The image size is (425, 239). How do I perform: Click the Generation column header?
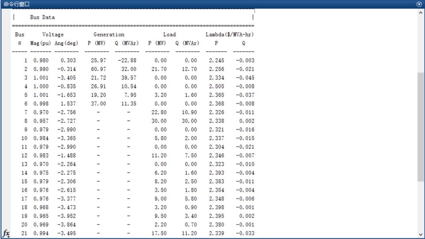(109, 35)
